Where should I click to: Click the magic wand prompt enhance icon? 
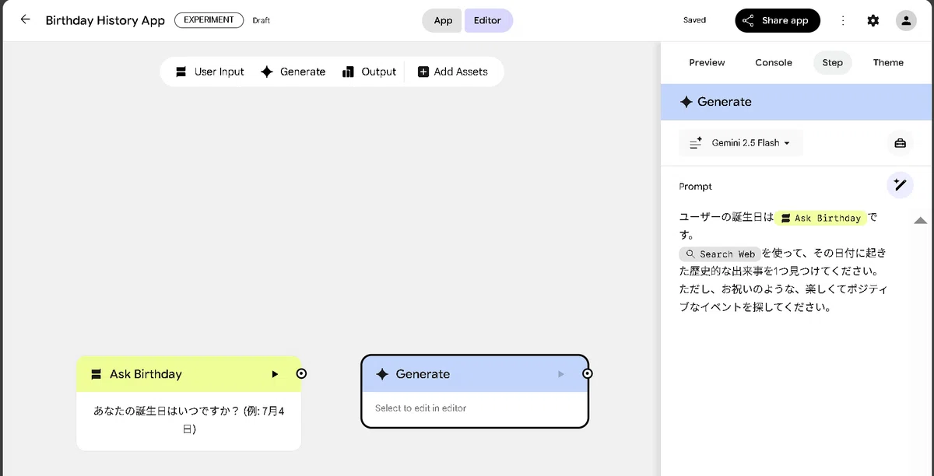pos(901,185)
